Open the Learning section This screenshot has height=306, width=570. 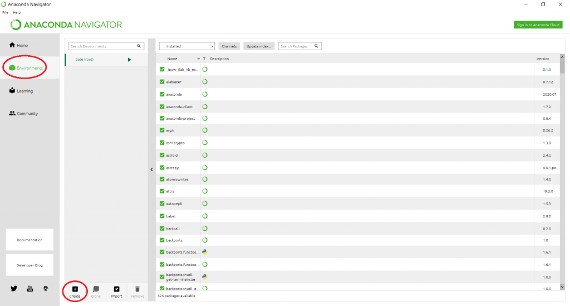coord(21,91)
